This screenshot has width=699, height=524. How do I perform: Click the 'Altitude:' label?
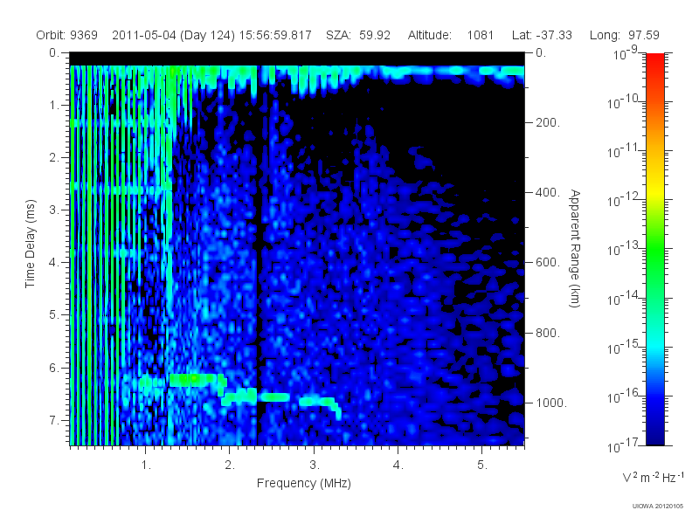[x=429, y=35]
